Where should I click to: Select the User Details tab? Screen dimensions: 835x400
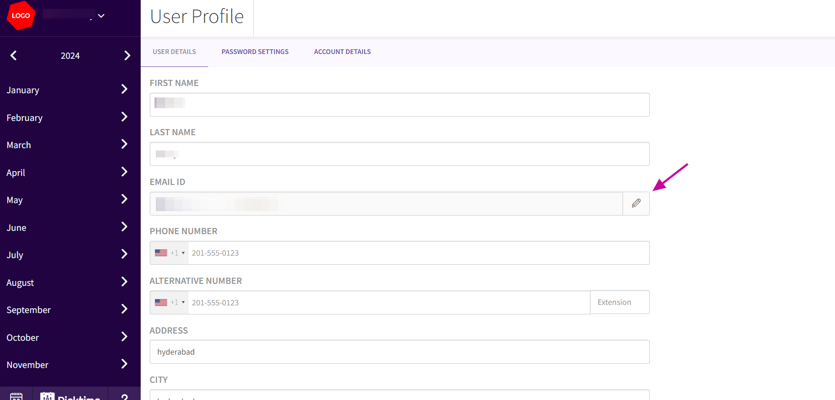click(x=174, y=52)
